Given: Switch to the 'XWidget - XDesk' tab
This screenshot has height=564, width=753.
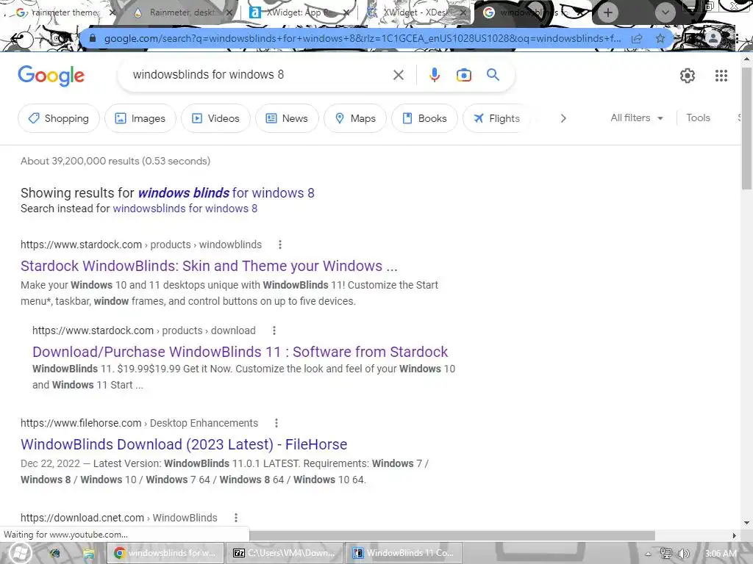Looking at the screenshot, I should [415, 12].
